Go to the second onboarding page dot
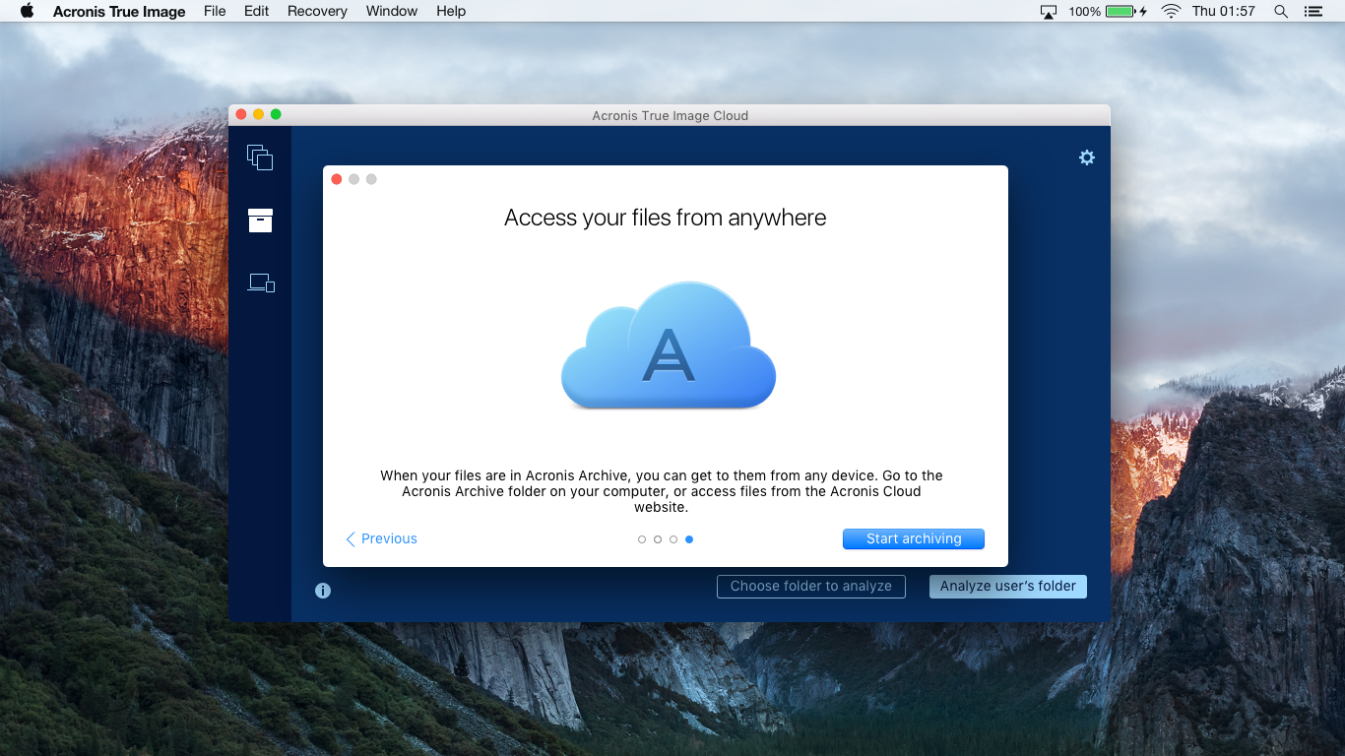Viewport: 1345px width, 756px height. point(658,539)
